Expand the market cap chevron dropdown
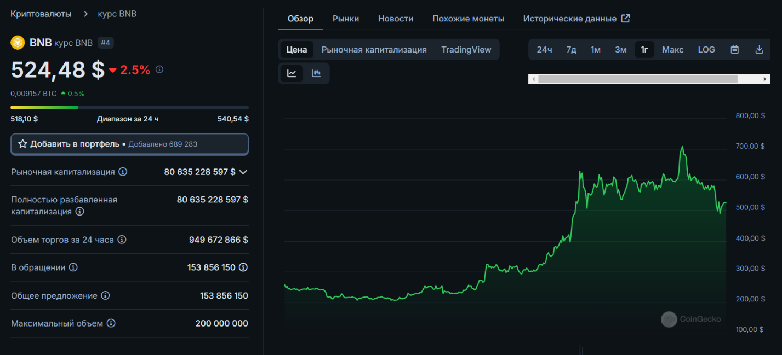The width and height of the screenshot is (782, 355). coord(243,172)
